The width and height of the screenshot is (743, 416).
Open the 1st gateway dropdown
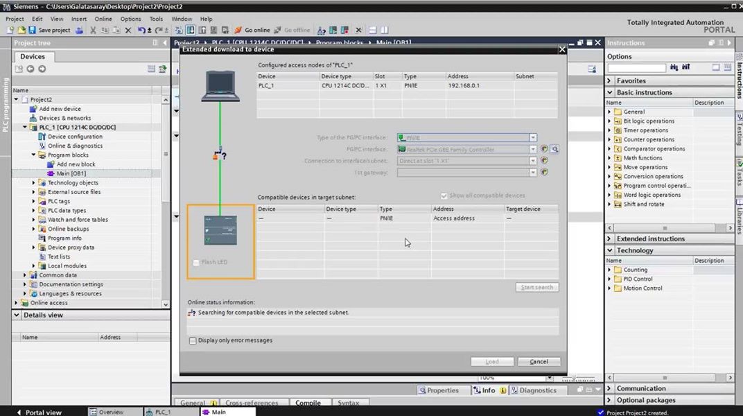tap(532, 173)
